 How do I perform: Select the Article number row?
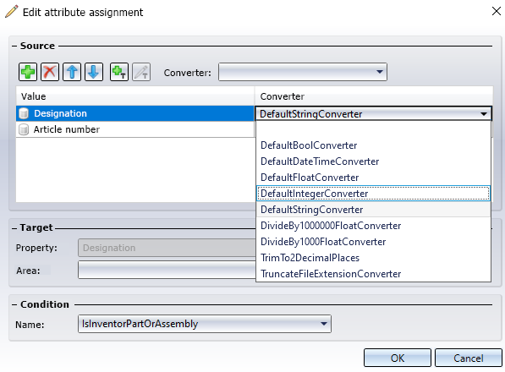coord(135,129)
